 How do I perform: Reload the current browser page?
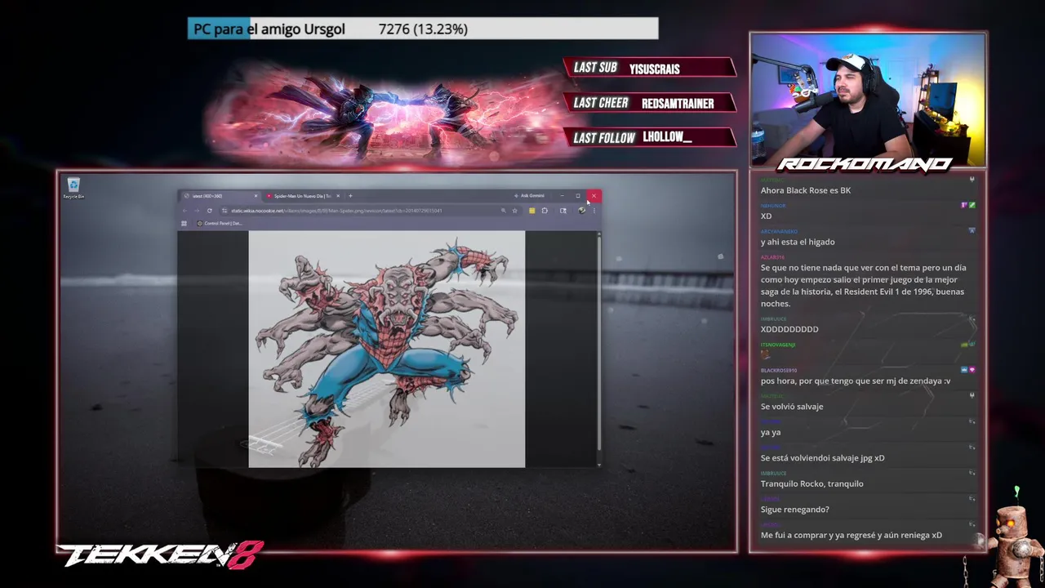tap(209, 211)
